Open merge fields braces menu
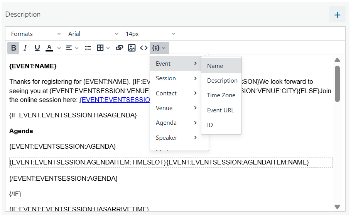Viewport: 351px width, 217px height. point(159,48)
